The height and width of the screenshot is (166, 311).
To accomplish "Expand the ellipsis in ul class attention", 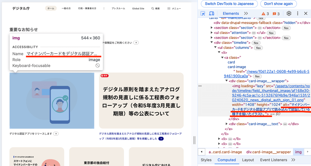I will (254, 33).
